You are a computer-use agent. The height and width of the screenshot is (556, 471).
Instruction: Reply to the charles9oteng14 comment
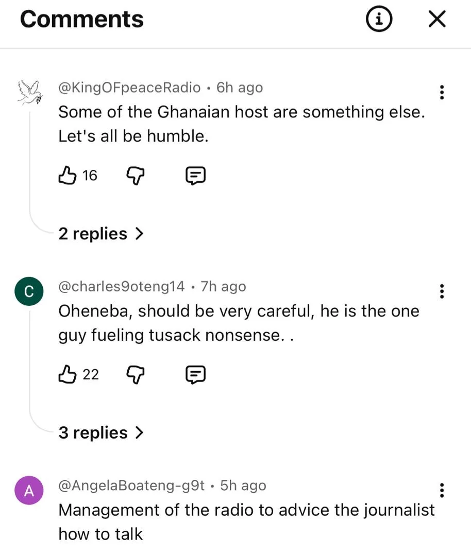195,375
